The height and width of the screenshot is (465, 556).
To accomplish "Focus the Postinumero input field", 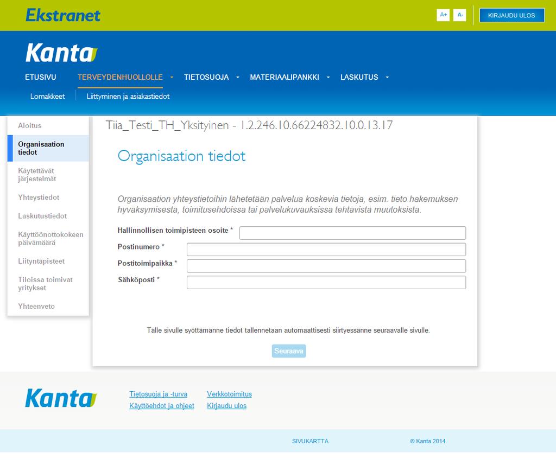I will [x=326, y=250].
